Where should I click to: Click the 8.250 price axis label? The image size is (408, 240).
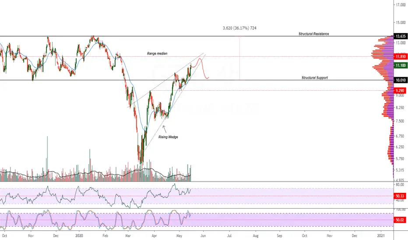(x=400, y=108)
